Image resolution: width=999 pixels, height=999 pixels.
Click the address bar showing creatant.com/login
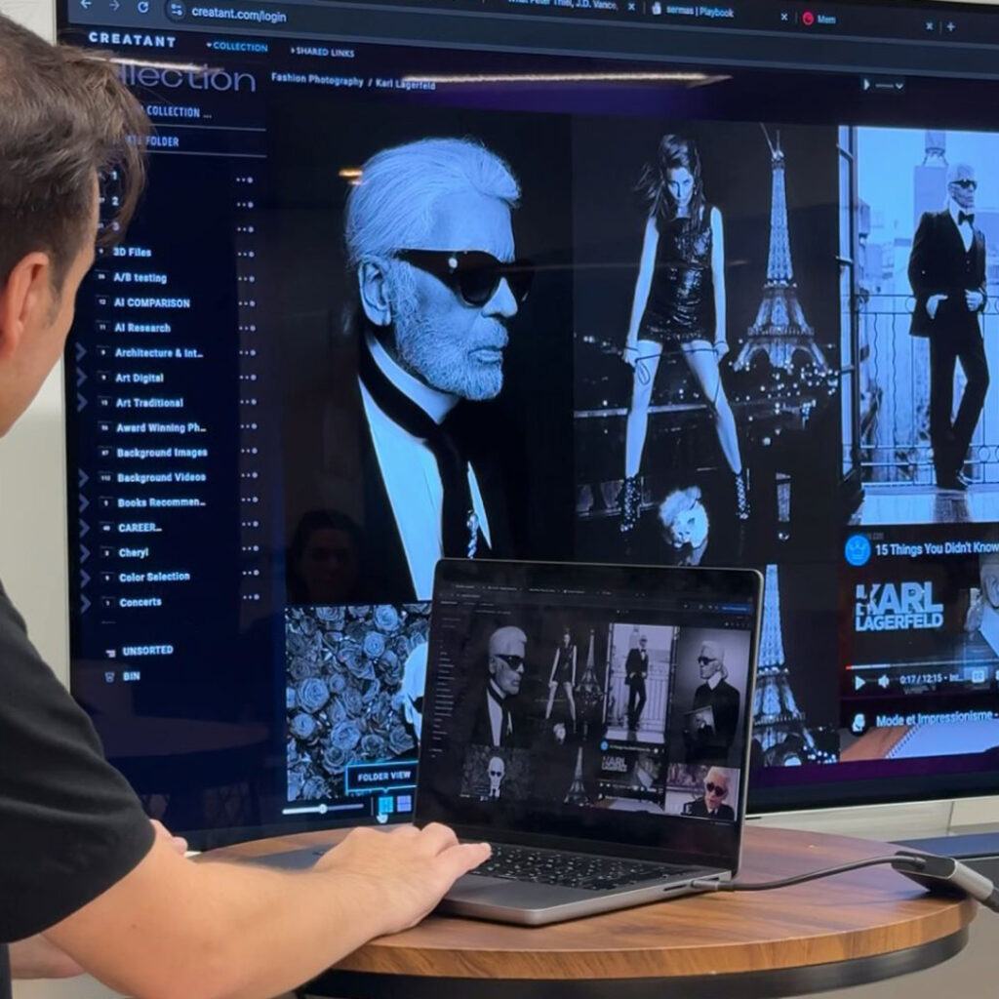pos(238,14)
